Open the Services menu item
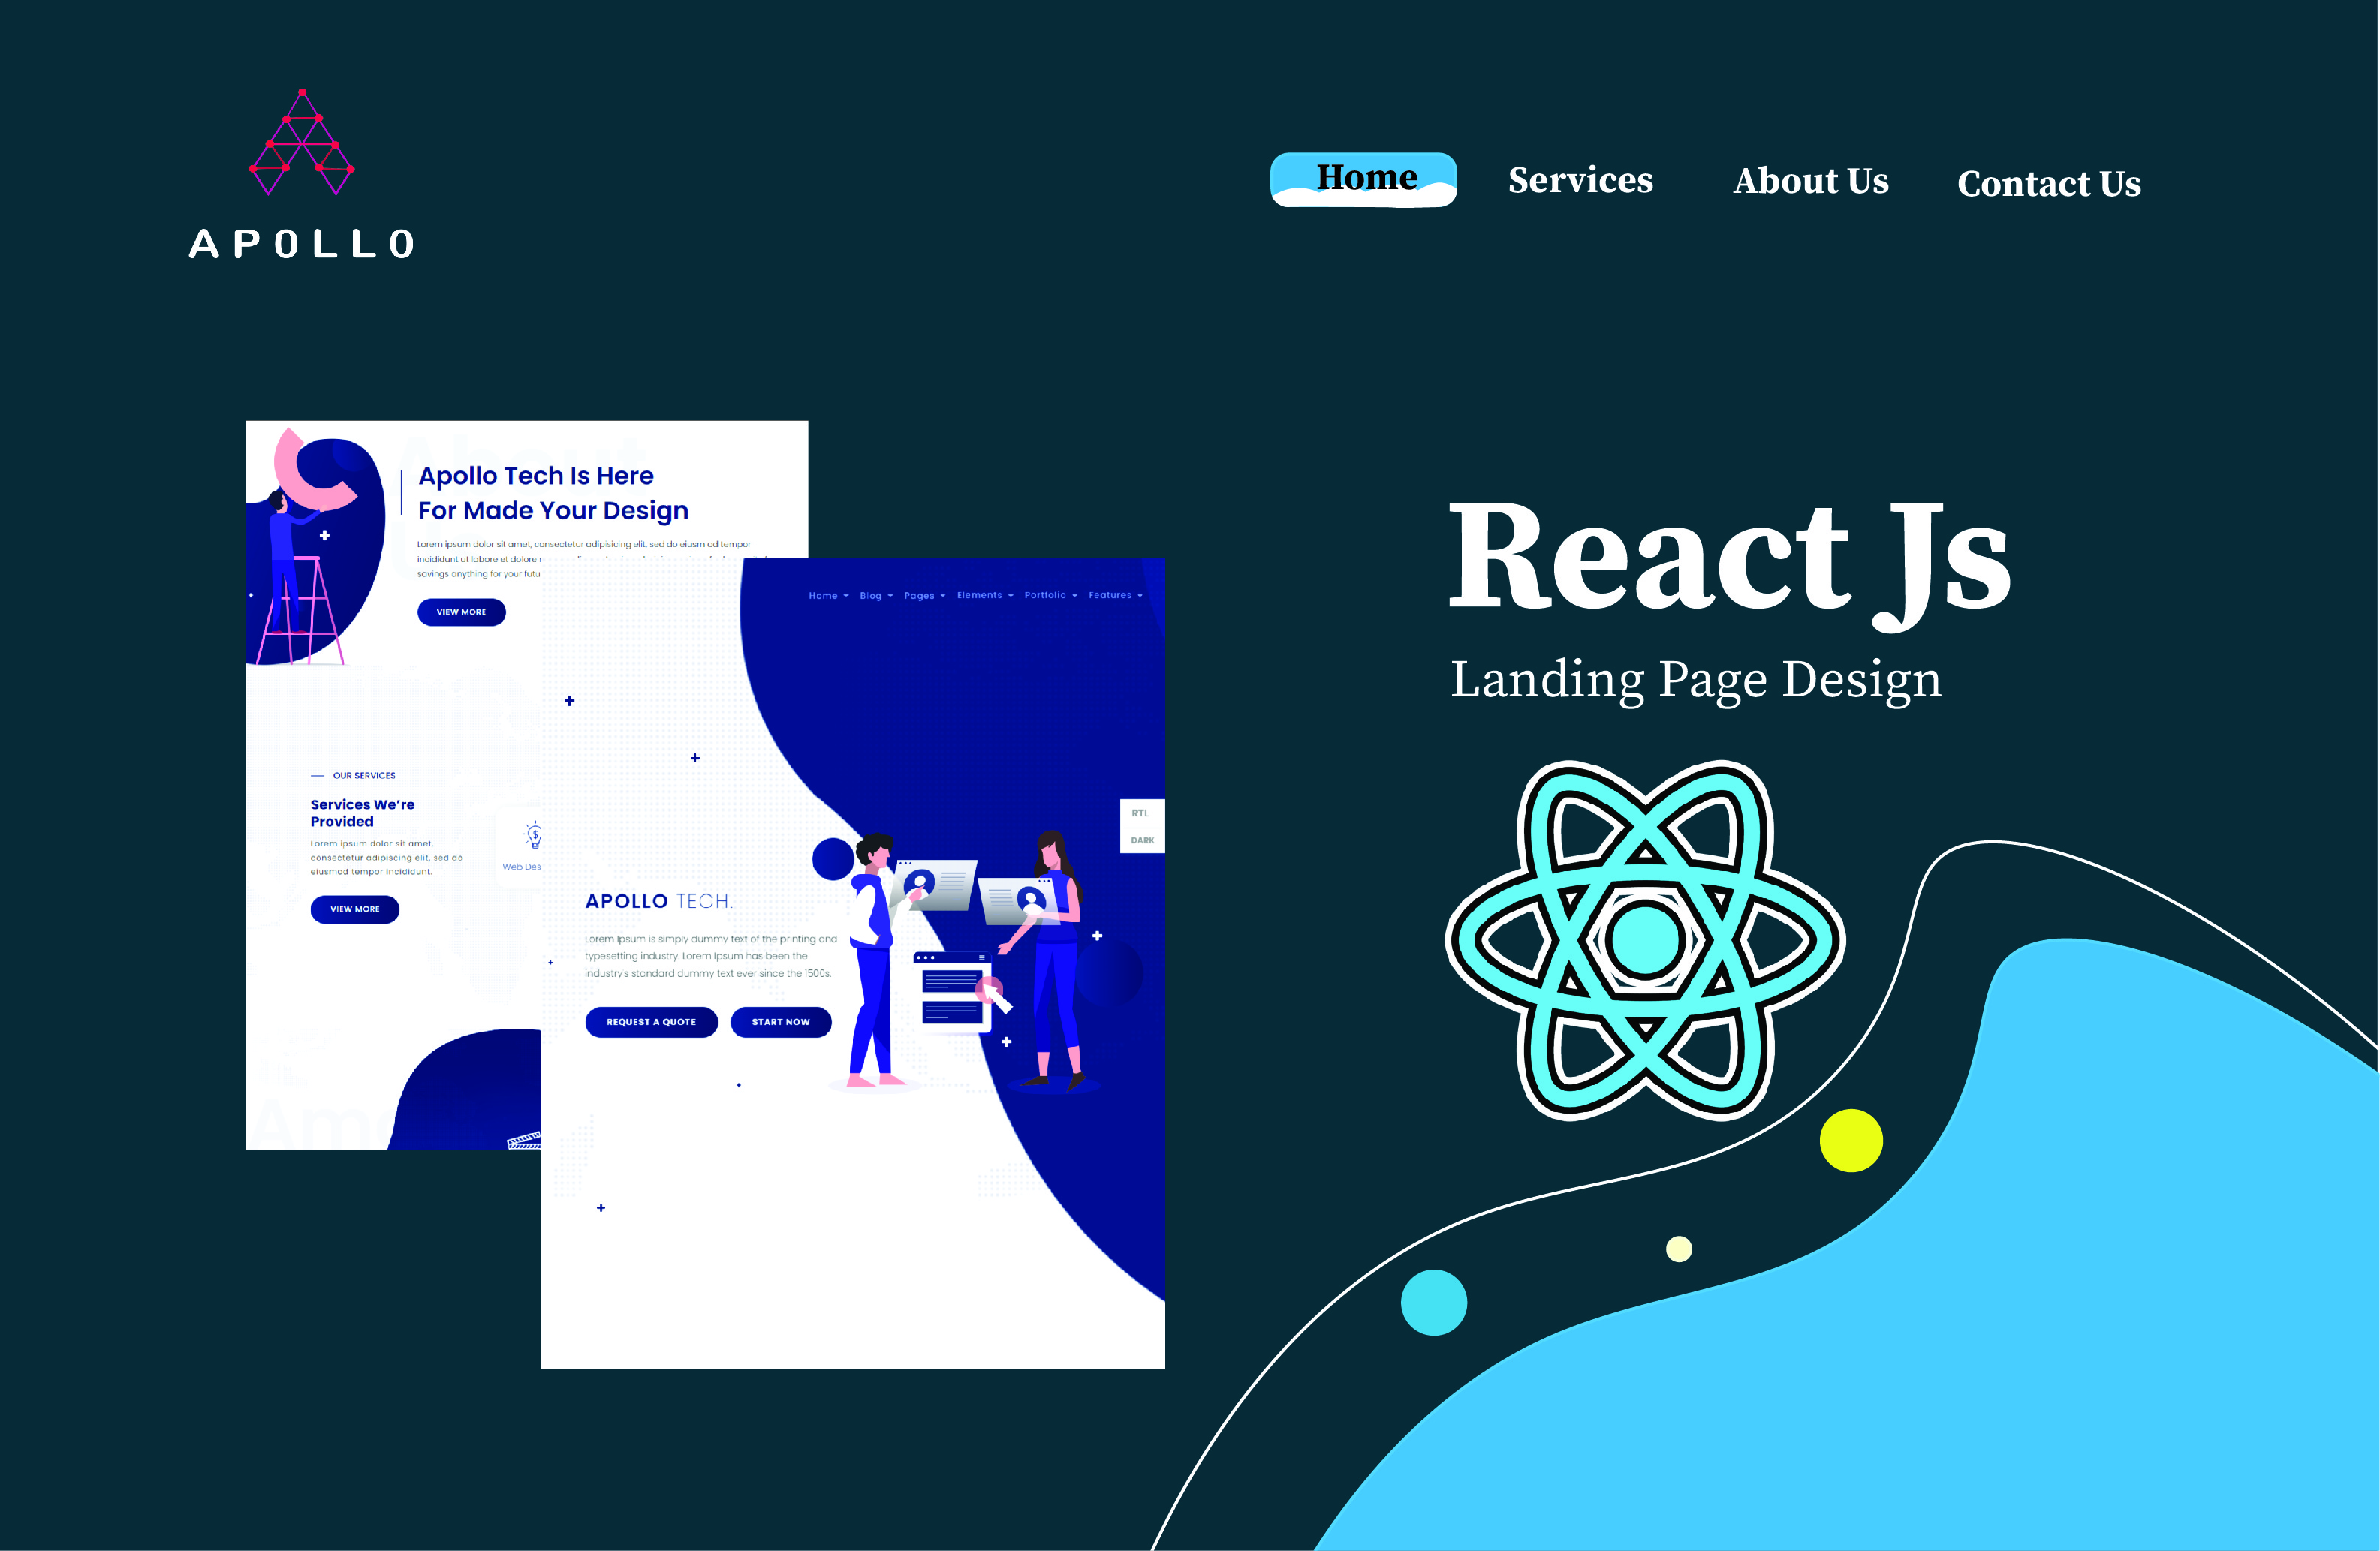This screenshot has width=2380, height=1551. (x=1580, y=180)
